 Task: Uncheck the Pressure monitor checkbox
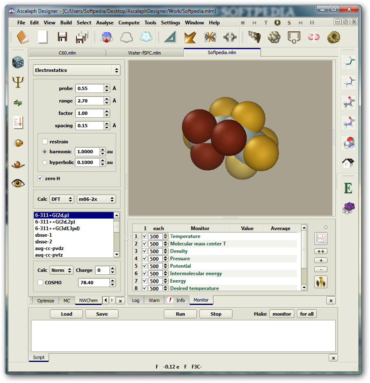pyautogui.click(x=145, y=258)
